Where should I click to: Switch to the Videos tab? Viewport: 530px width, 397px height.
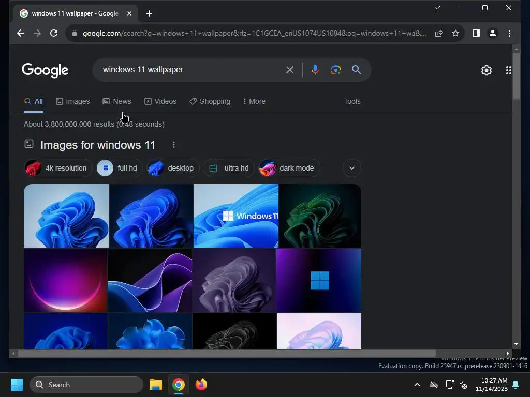click(x=160, y=101)
